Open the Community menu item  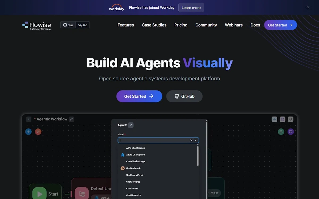click(x=206, y=25)
